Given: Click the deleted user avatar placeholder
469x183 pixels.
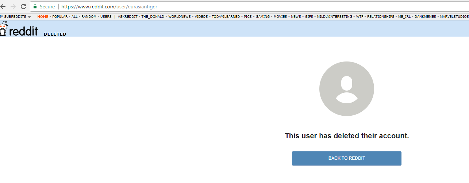Looking at the screenshot, I should [x=347, y=89].
